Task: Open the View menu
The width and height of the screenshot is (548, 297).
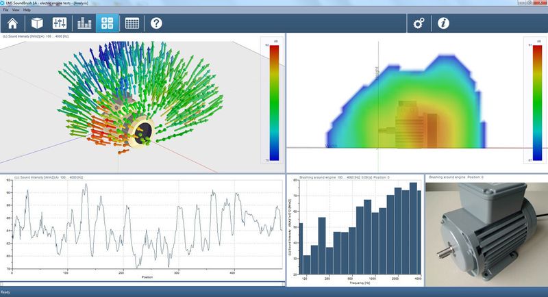Action: click(16, 10)
